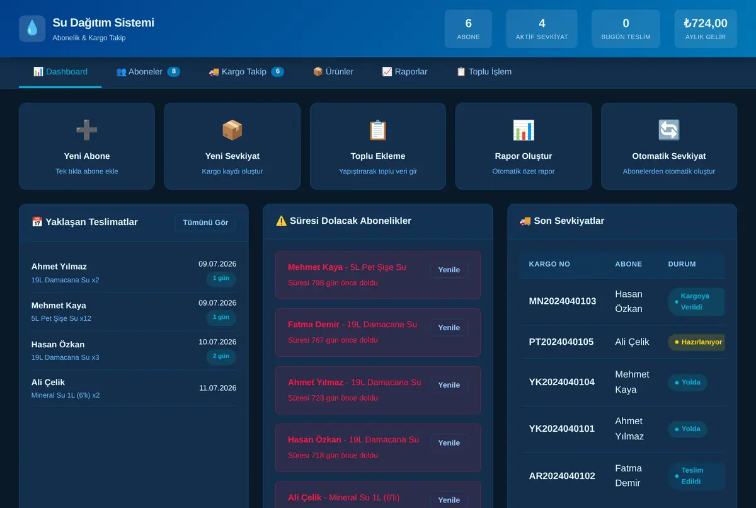The height and width of the screenshot is (508, 756).
Task: Renew Mehmet Kaya's subscription with Yenile
Action: click(x=449, y=270)
